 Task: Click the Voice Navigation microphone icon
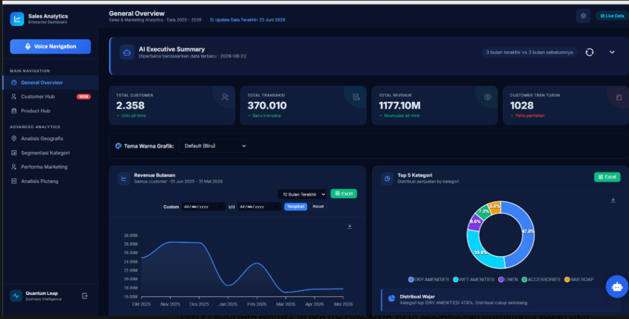coord(28,47)
